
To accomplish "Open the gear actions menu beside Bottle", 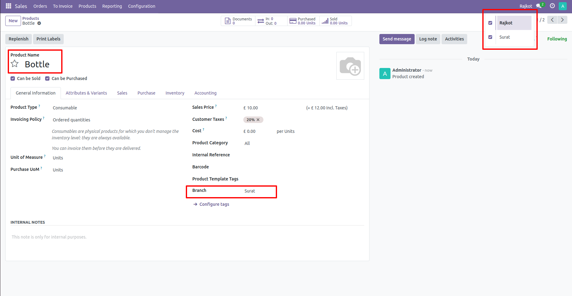I will click(x=39, y=23).
